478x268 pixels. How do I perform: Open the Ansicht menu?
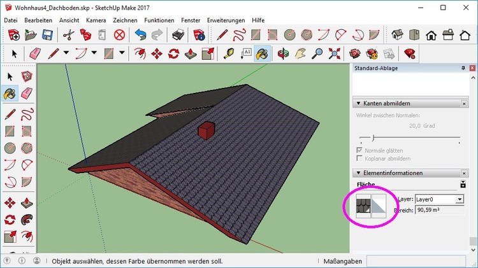coord(69,20)
